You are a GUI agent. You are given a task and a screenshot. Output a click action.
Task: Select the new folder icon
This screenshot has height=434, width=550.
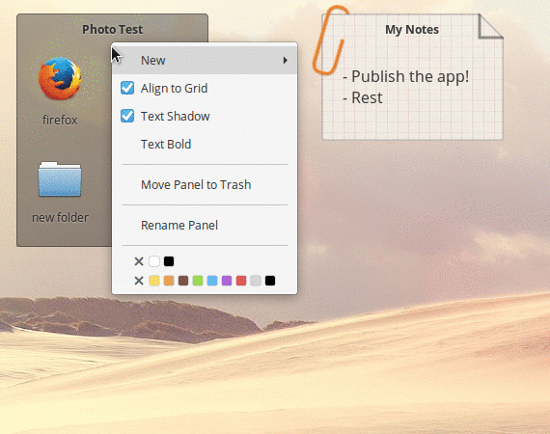pos(60,179)
